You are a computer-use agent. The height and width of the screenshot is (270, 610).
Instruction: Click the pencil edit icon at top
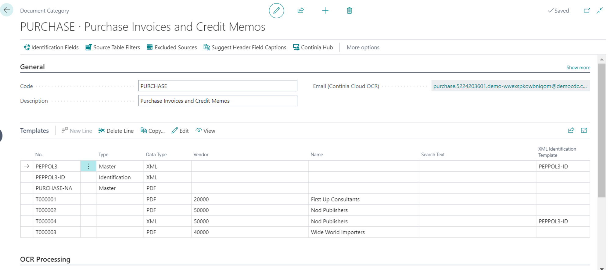[x=276, y=11]
